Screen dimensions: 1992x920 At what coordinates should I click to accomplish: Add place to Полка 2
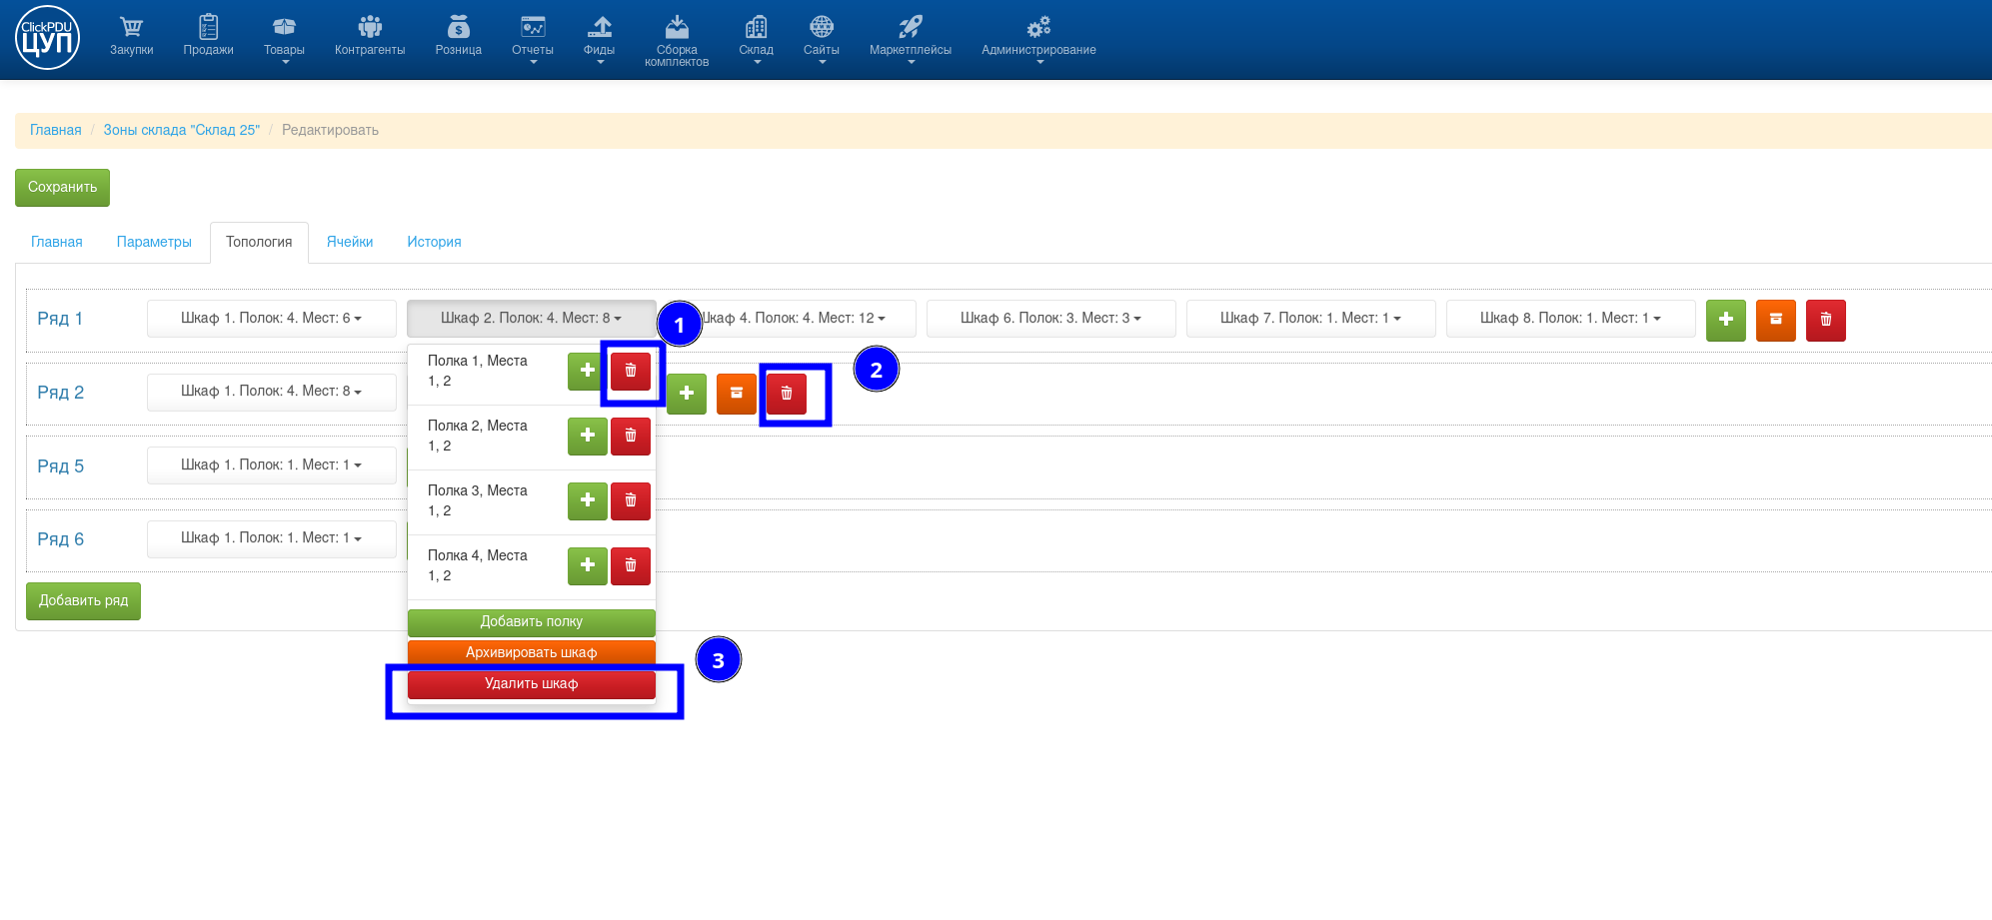tap(588, 437)
